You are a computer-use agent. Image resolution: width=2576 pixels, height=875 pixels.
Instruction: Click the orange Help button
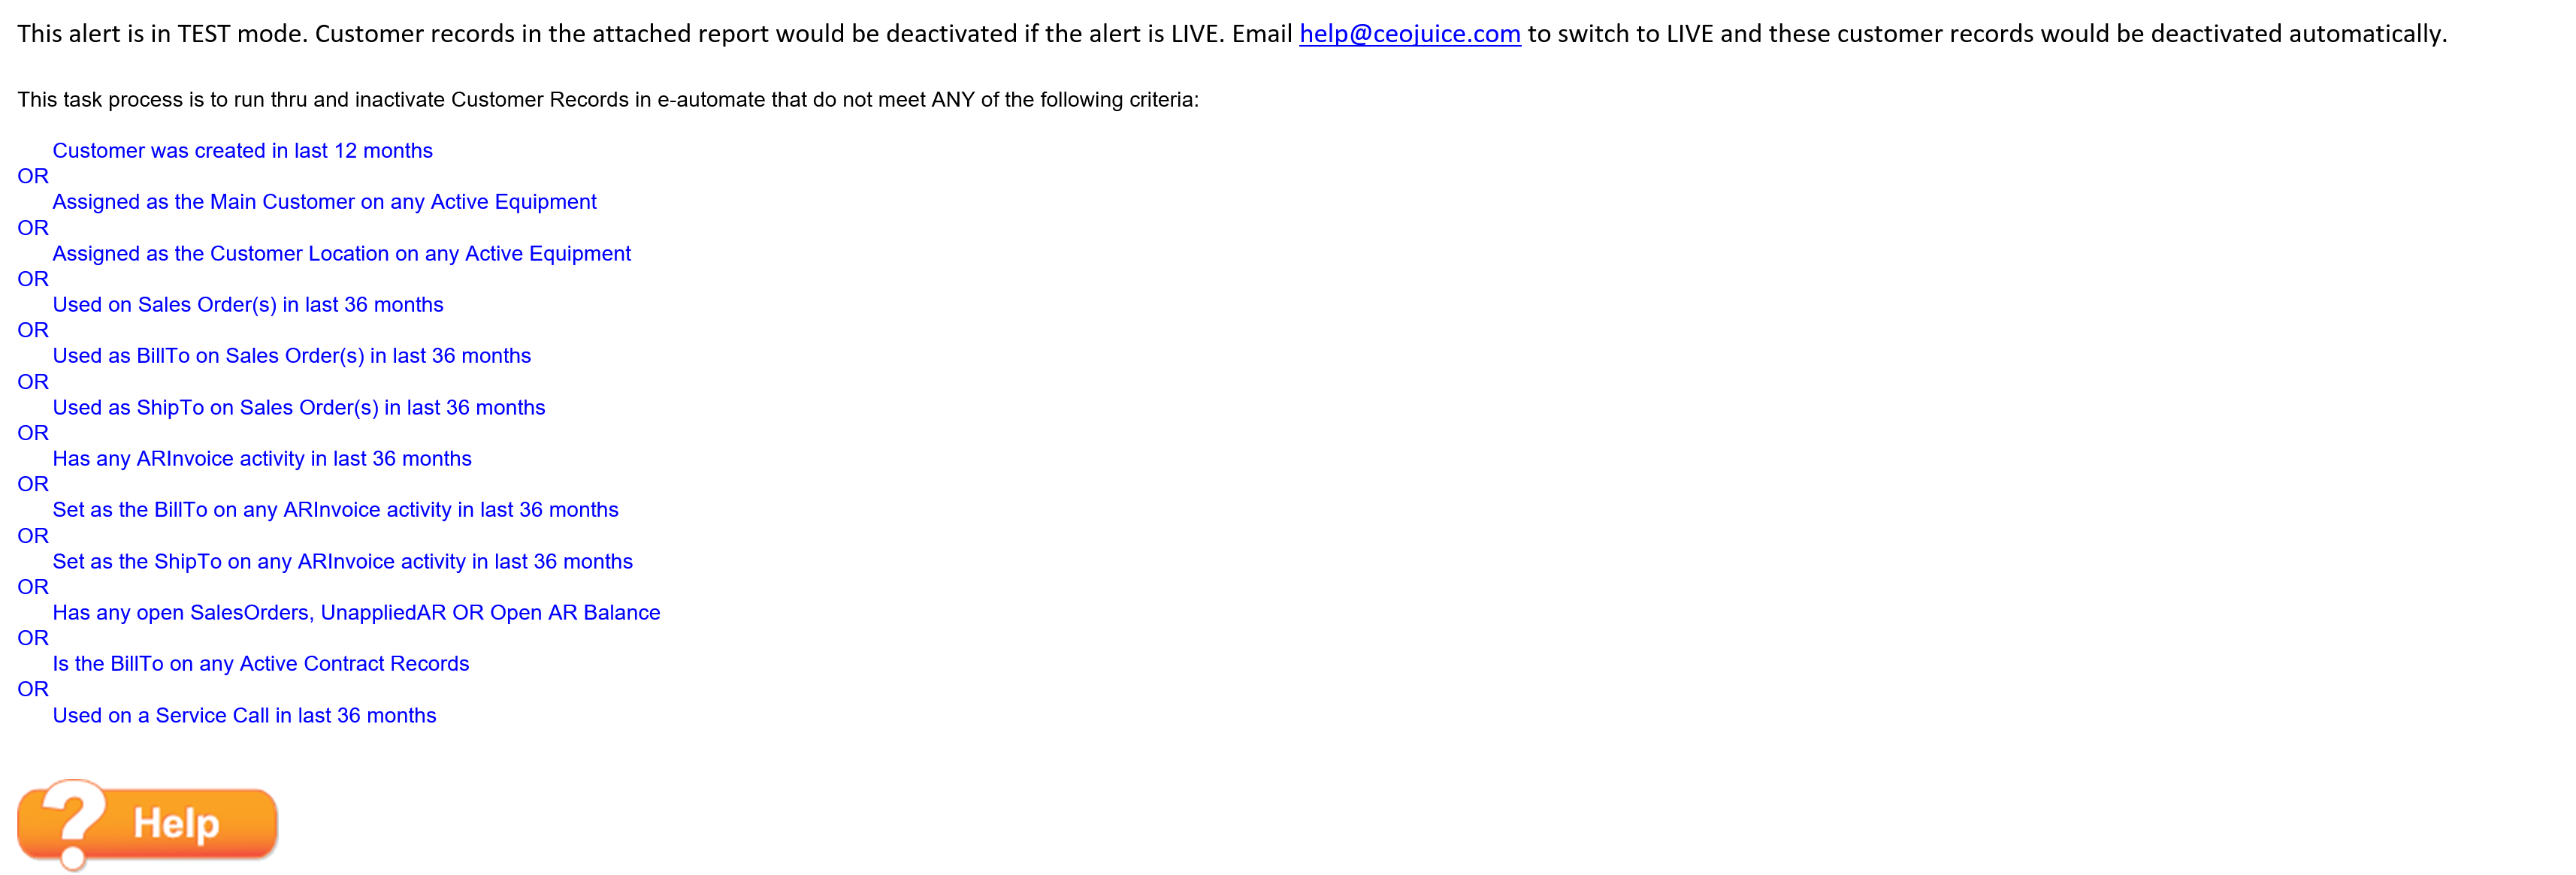(x=148, y=824)
